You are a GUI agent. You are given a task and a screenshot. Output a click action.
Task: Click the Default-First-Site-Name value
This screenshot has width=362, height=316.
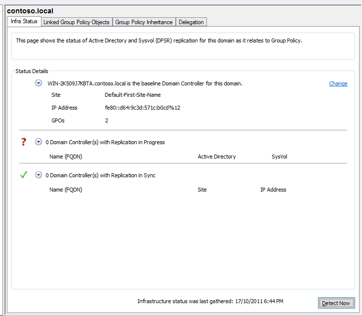[x=132, y=95]
